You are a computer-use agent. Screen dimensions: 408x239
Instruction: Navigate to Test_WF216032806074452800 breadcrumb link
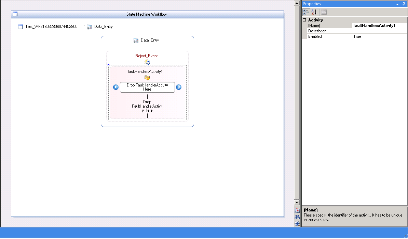click(x=51, y=27)
